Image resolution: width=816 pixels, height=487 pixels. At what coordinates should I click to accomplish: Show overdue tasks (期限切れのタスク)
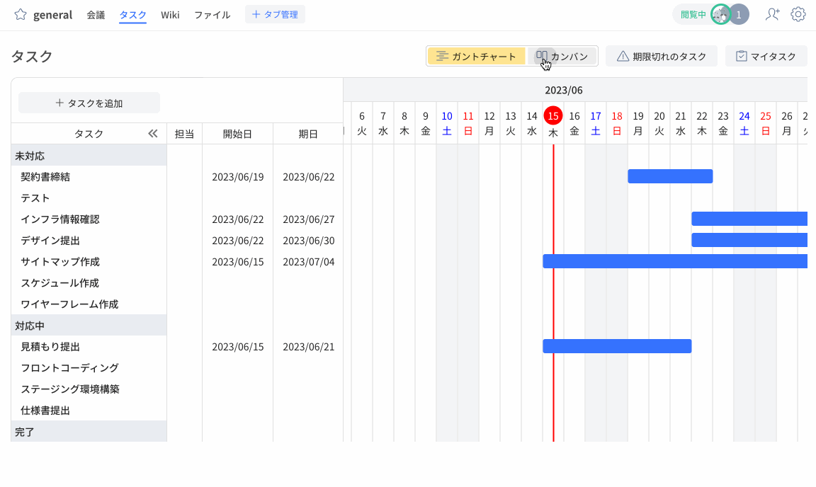[662, 57]
